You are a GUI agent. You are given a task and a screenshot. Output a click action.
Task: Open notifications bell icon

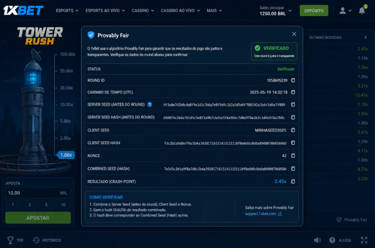point(362,11)
